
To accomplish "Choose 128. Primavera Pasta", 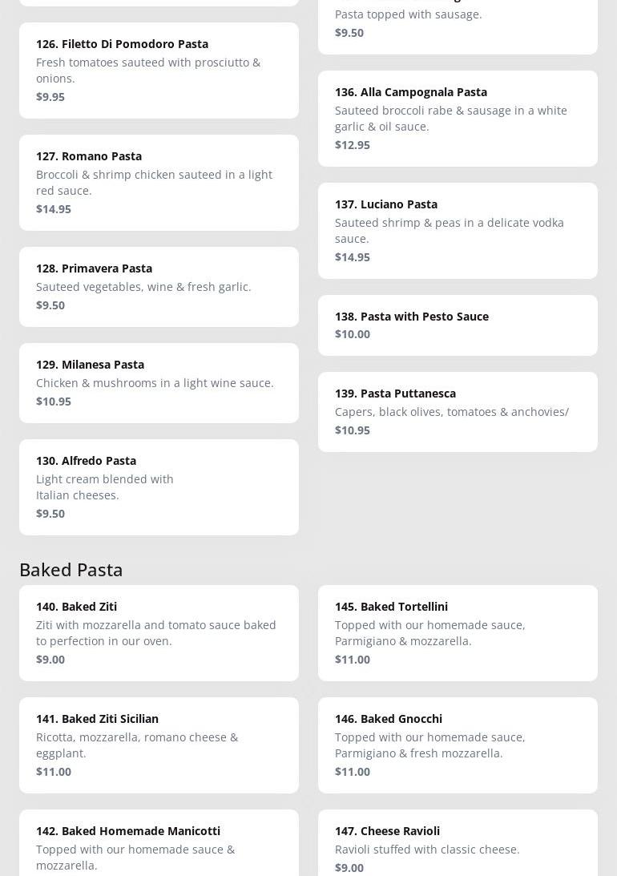I will pyautogui.click(x=159, y=287).
